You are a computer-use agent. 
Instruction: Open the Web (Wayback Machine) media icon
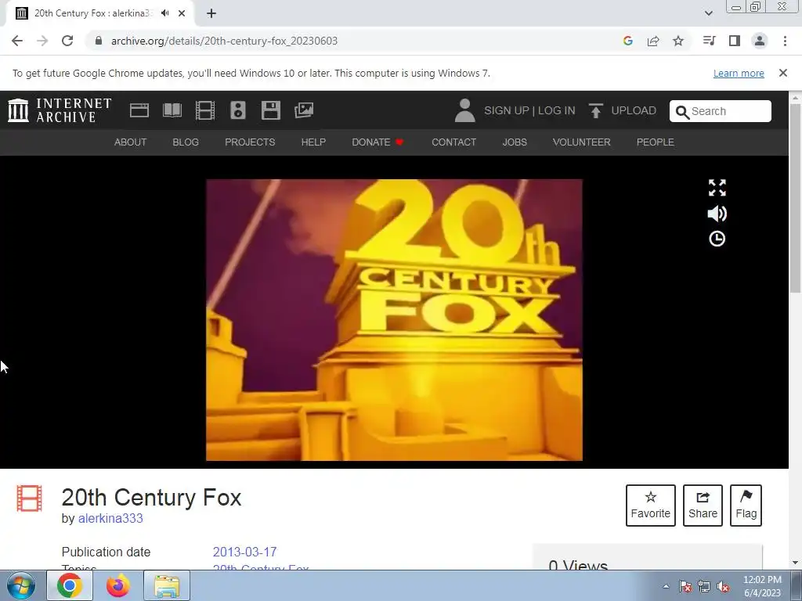click(139, 110)
